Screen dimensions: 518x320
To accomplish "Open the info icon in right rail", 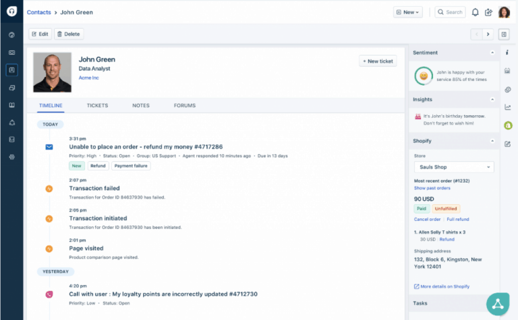I will tap(507, 53).
